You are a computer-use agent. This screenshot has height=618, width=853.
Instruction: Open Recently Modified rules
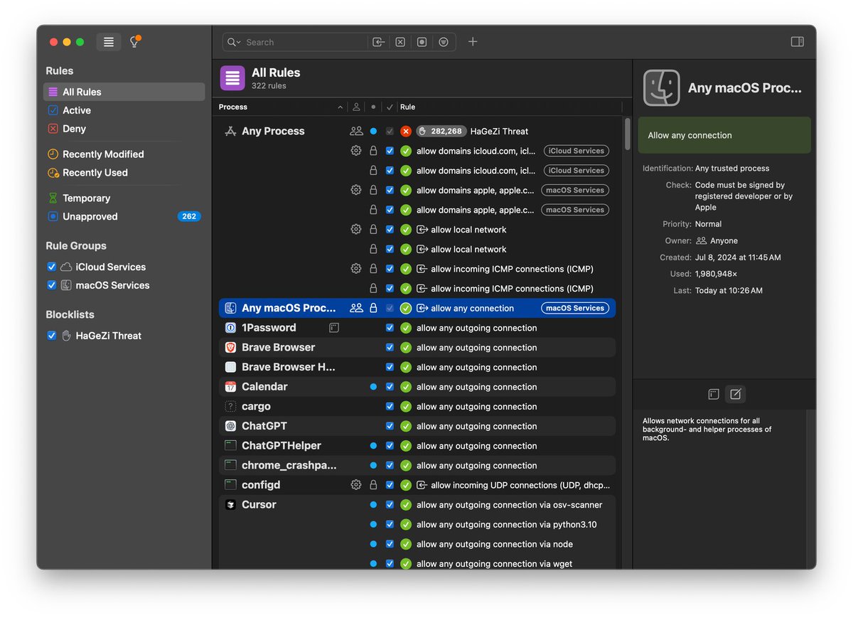124,154
